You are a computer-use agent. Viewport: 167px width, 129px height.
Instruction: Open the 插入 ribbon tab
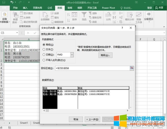25,8
